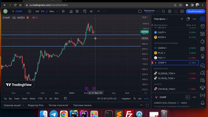Create an alert via alarm-clock icon
Viewport: 208px width, 117px height.
click(x=85, y=11)
